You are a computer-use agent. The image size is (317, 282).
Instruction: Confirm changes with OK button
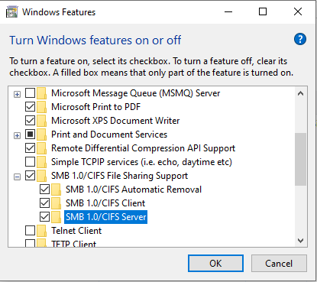(215, 264)
